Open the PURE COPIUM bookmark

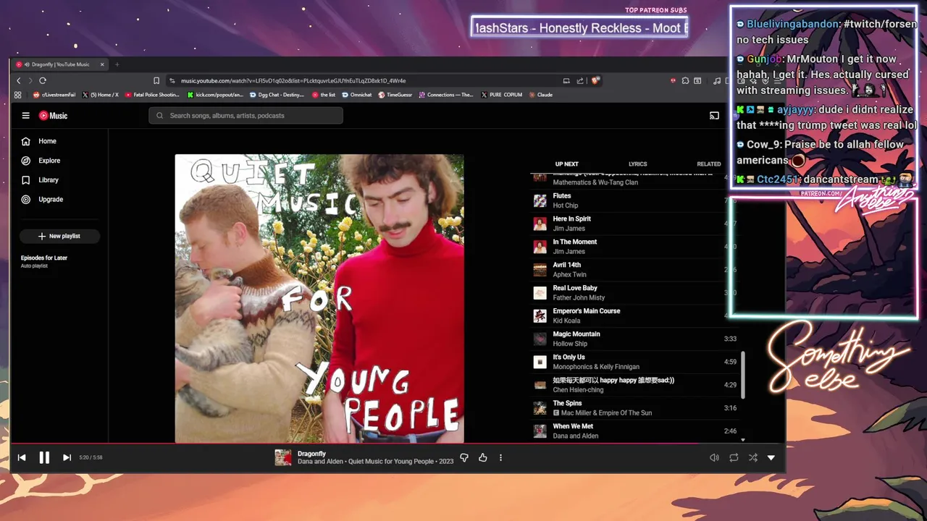tap(501, 95)
